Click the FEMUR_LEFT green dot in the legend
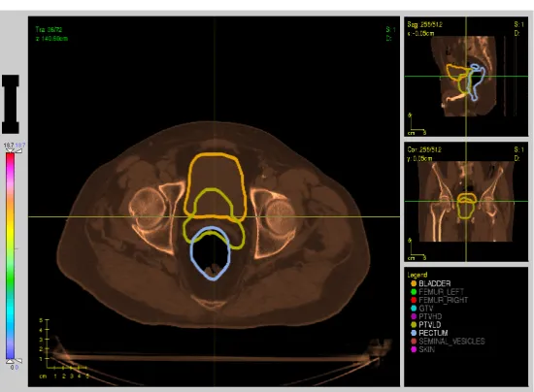 tap(414, 292)
